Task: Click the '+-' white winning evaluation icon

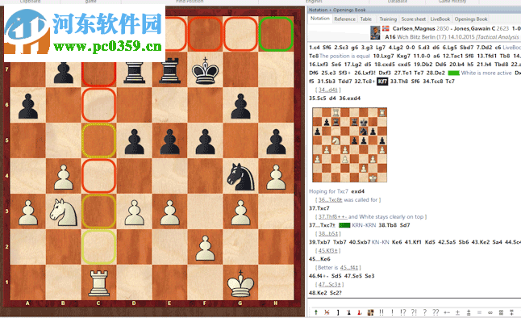Action: coord(447,312)
